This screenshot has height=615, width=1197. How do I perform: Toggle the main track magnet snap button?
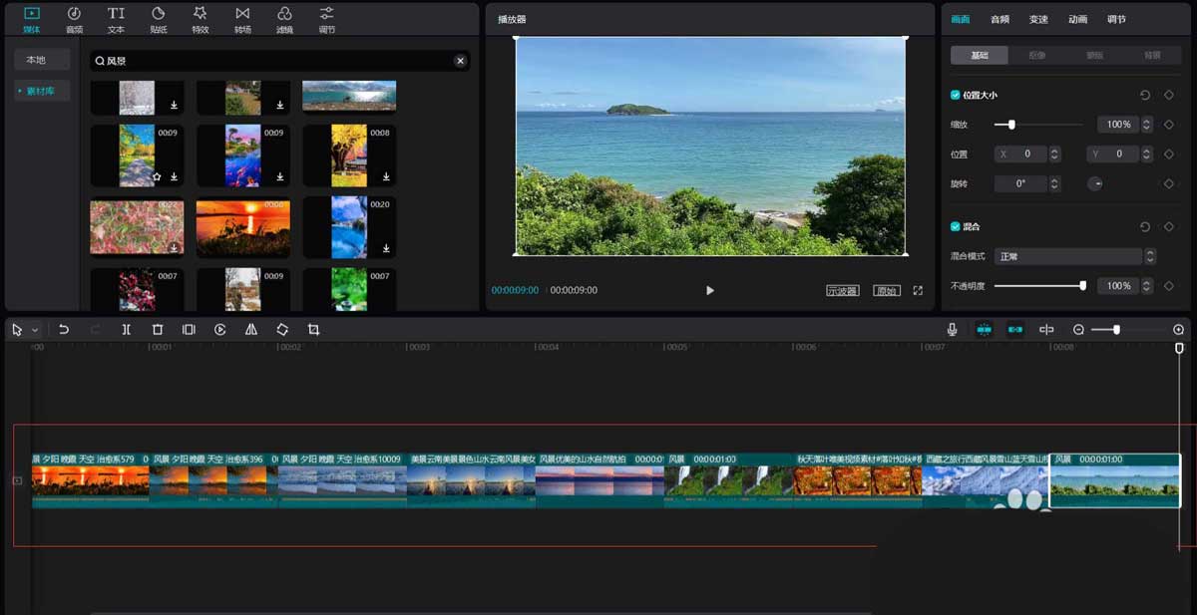pyautogui.click(x=984, y=329)
